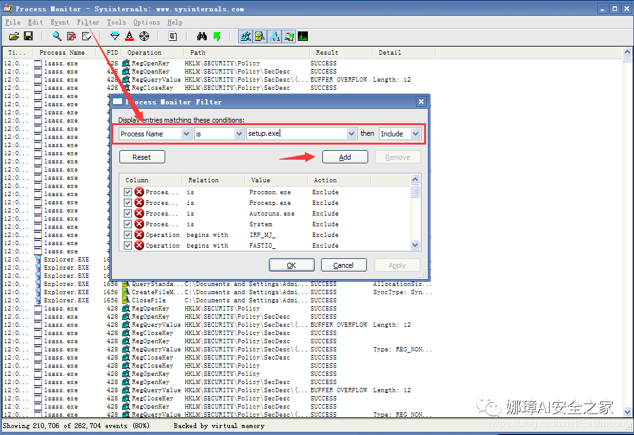Image resolution: width=634 pixels, height=435 pixels.
Task: Click the Find binoculars icon
Action: [202, 36]
